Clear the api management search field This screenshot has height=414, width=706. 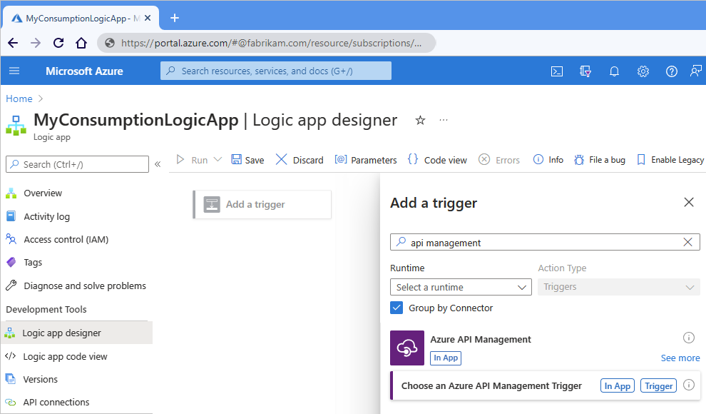coord(687,242)
